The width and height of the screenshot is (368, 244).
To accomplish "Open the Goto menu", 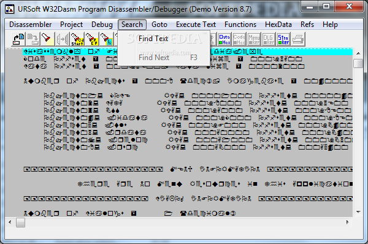I will [x=159, y=25].
